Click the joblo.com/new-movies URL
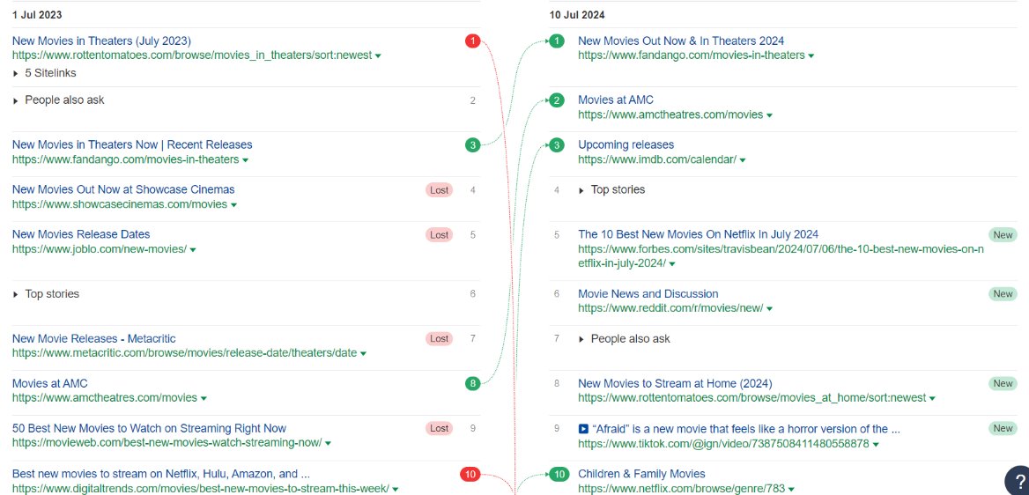This screenshot has width=1029, height=495. (x=99, y=249)
